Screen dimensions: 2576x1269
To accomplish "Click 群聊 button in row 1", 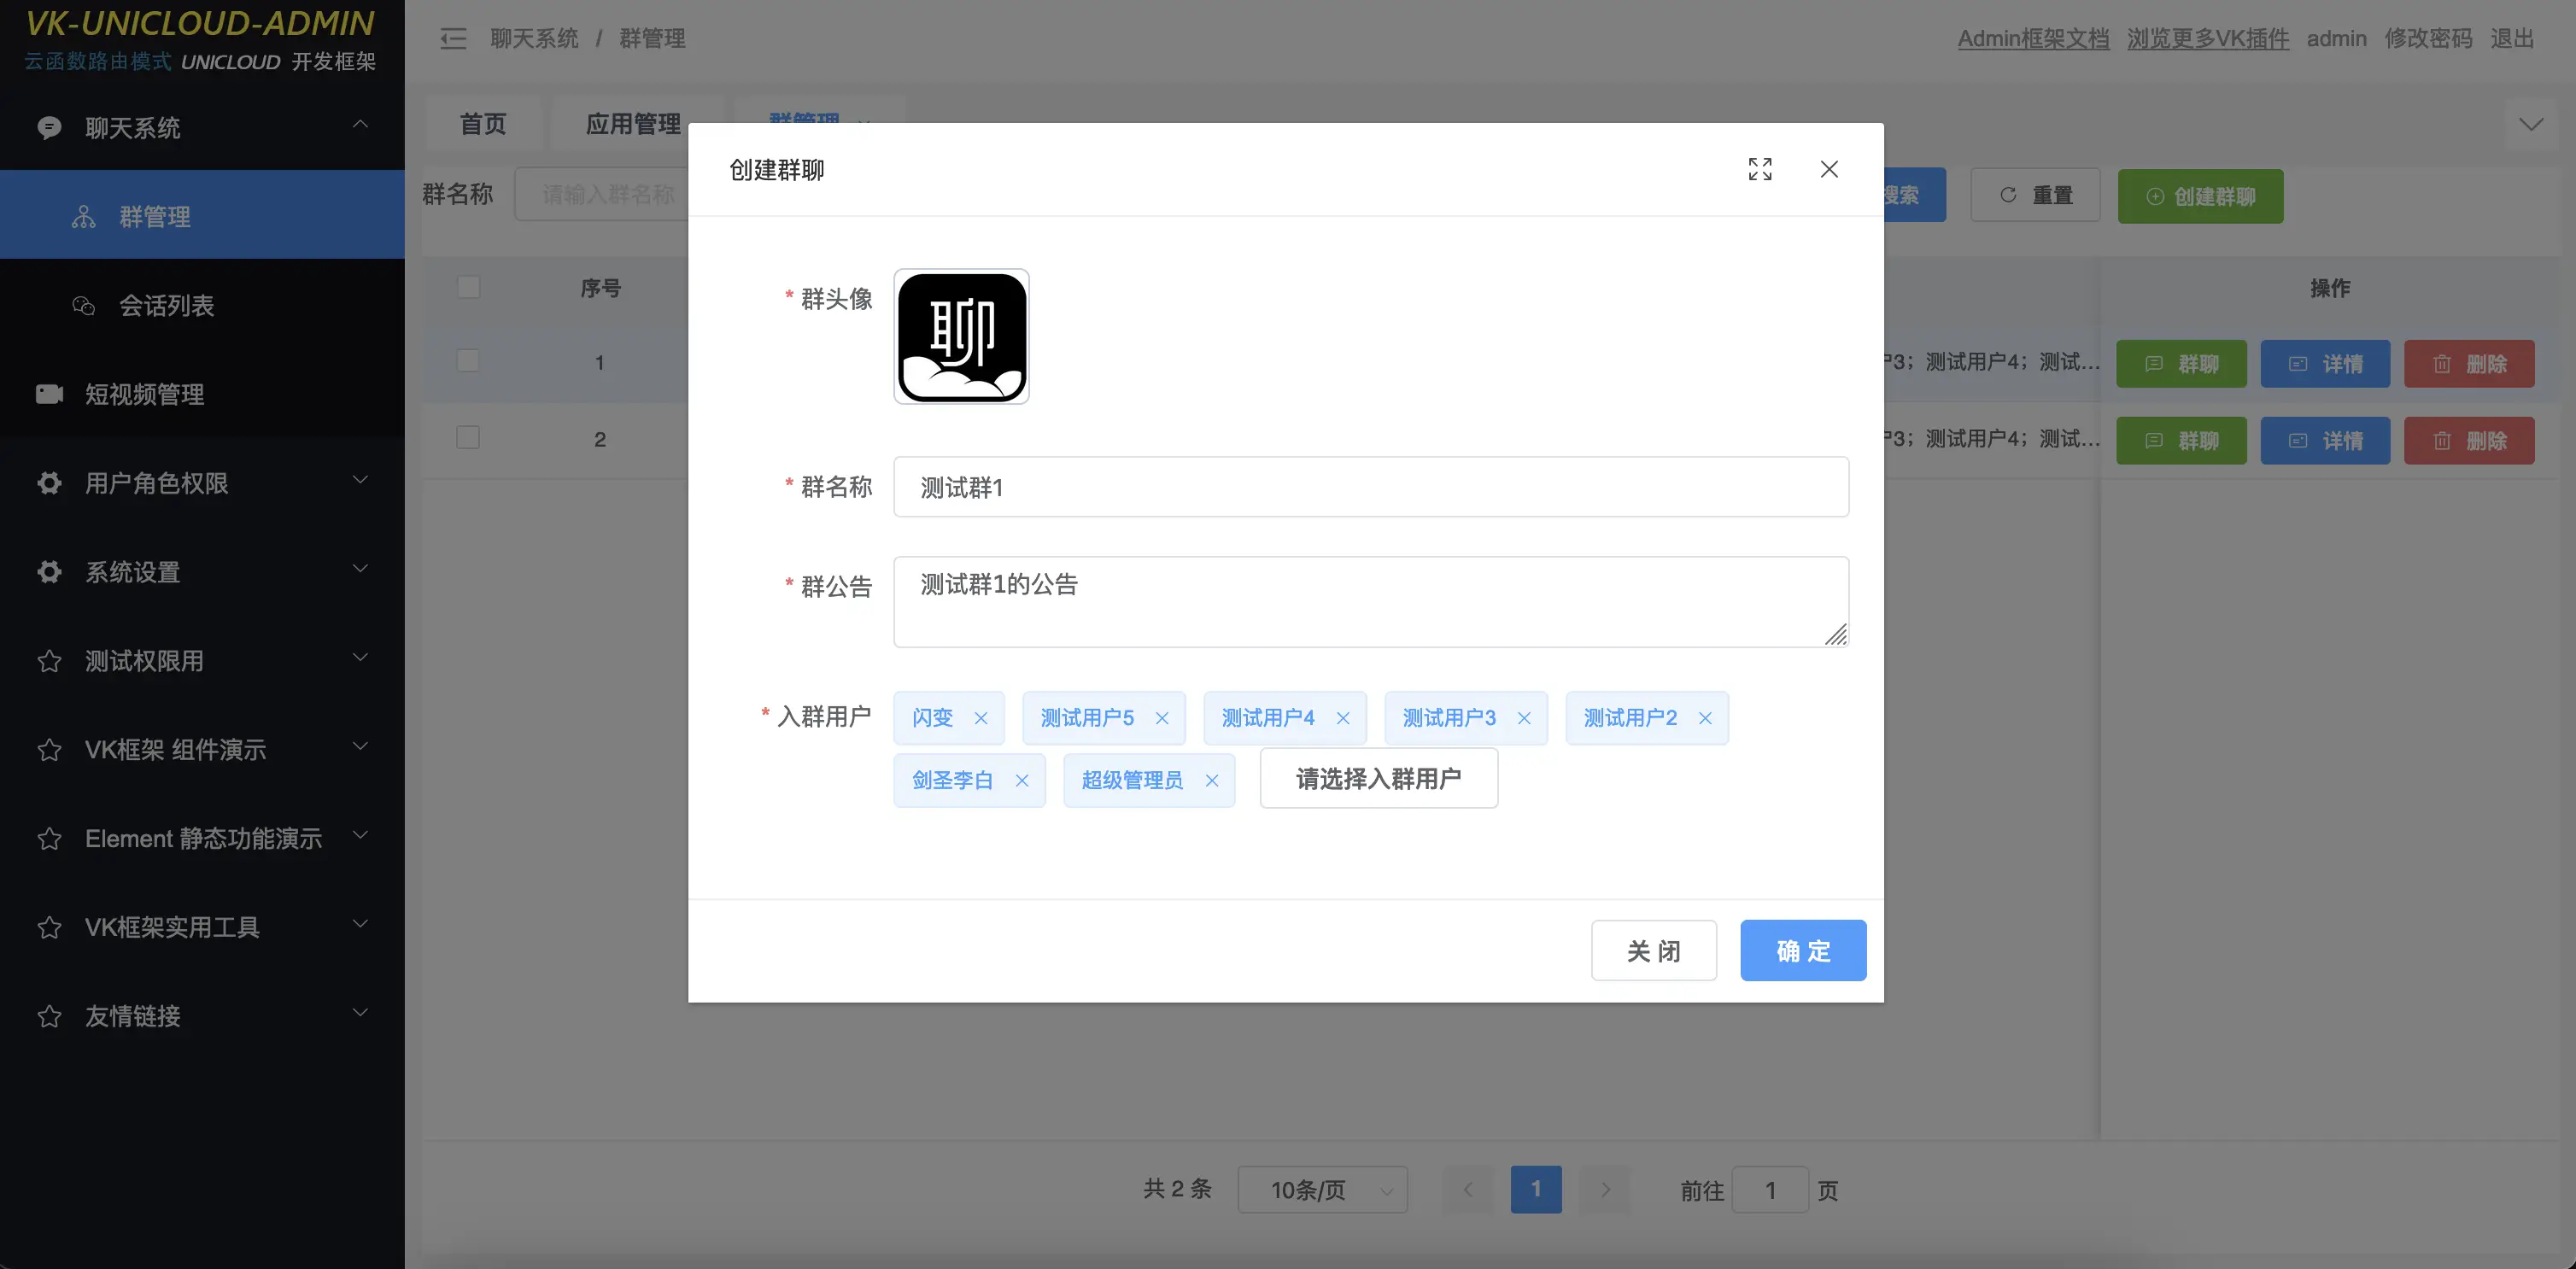I will pos(2181,363).
